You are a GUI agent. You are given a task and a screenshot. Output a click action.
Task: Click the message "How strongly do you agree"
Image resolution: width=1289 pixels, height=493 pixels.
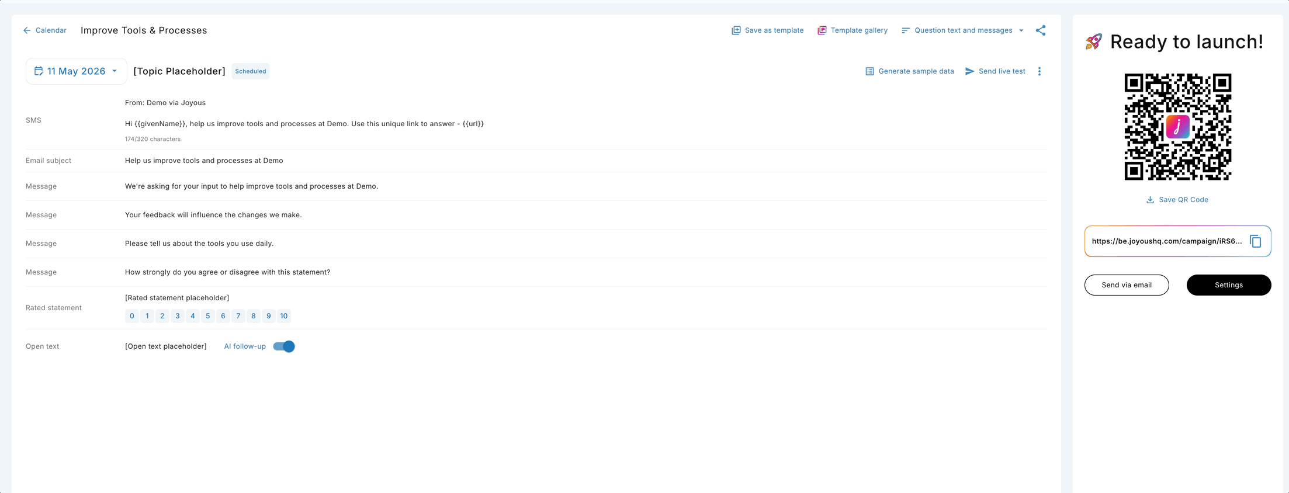[x=227, y=272]
